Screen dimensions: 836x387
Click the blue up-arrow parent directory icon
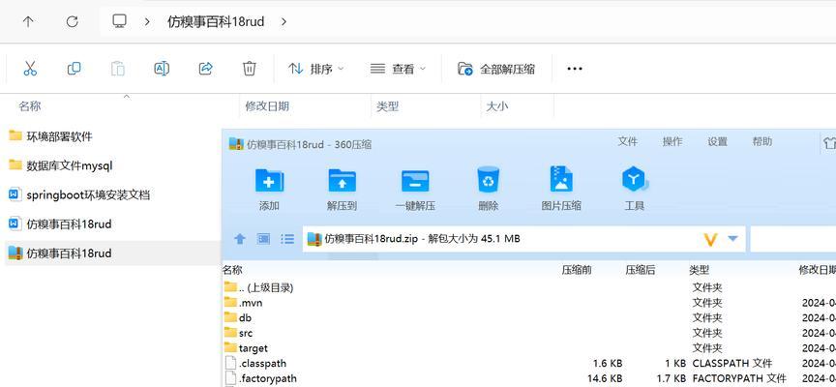pos(240,239)
